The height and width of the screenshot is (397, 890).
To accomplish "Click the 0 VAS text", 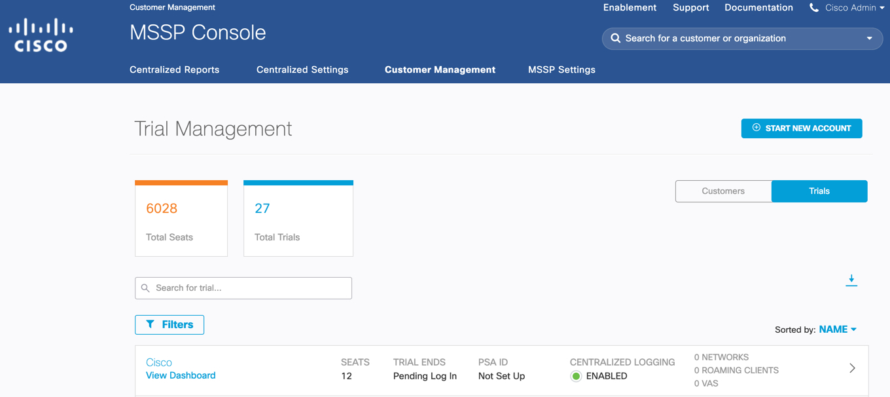I will click(x=706, y=383).
